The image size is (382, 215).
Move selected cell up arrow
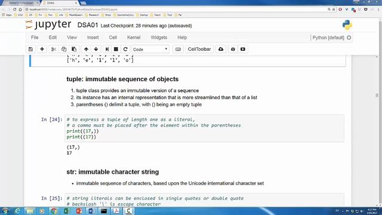[86, 49]
